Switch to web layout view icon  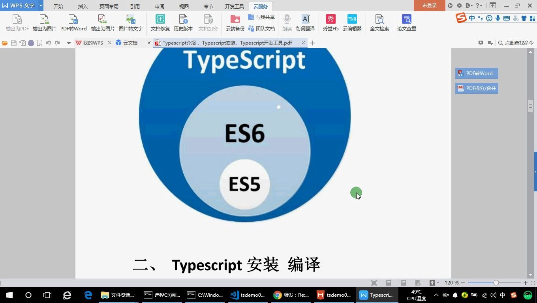click(418, 283)
